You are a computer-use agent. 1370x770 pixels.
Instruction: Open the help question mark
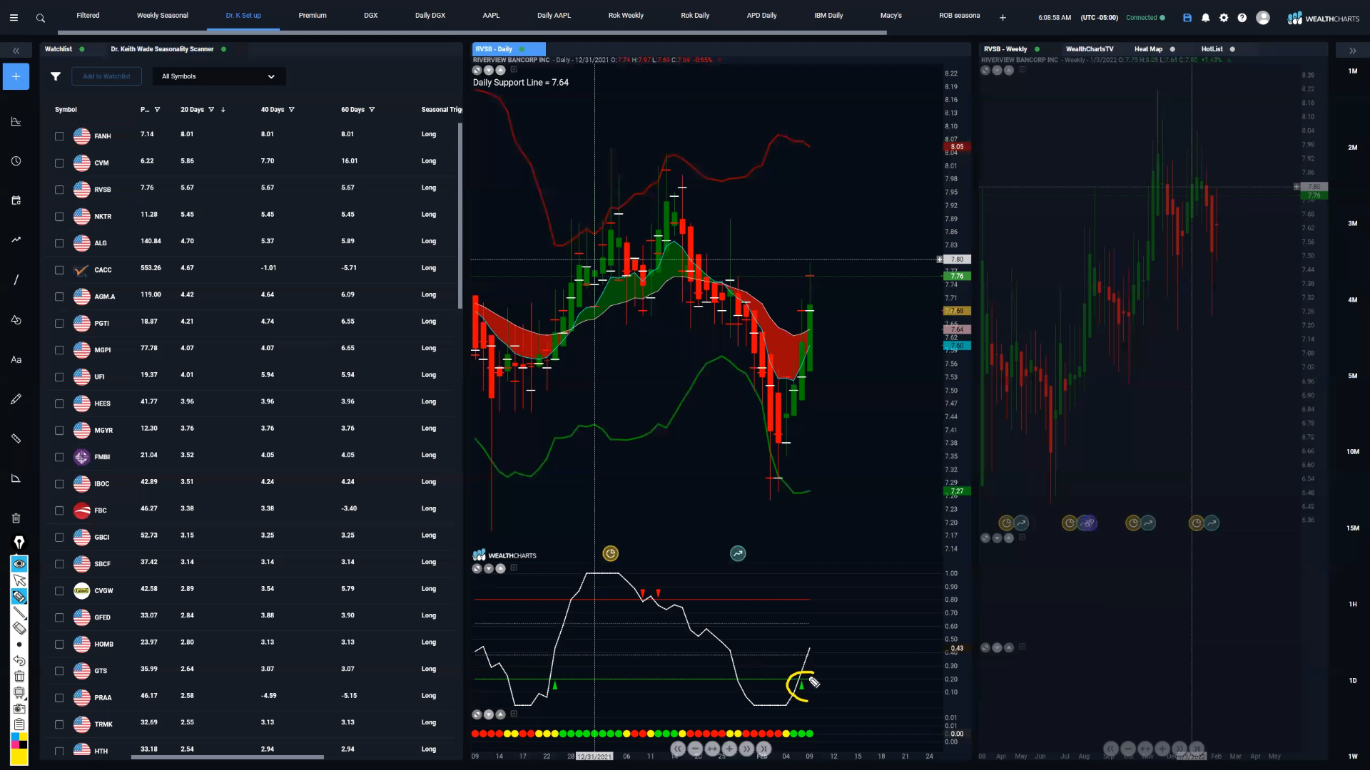(1242, 18)
